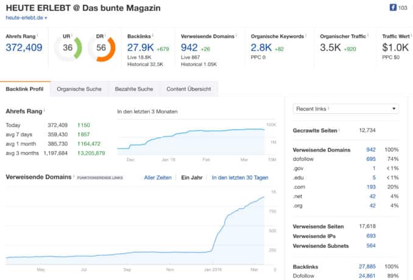
Task: Click the DR 56 gauge
Action: coord(102,48)
